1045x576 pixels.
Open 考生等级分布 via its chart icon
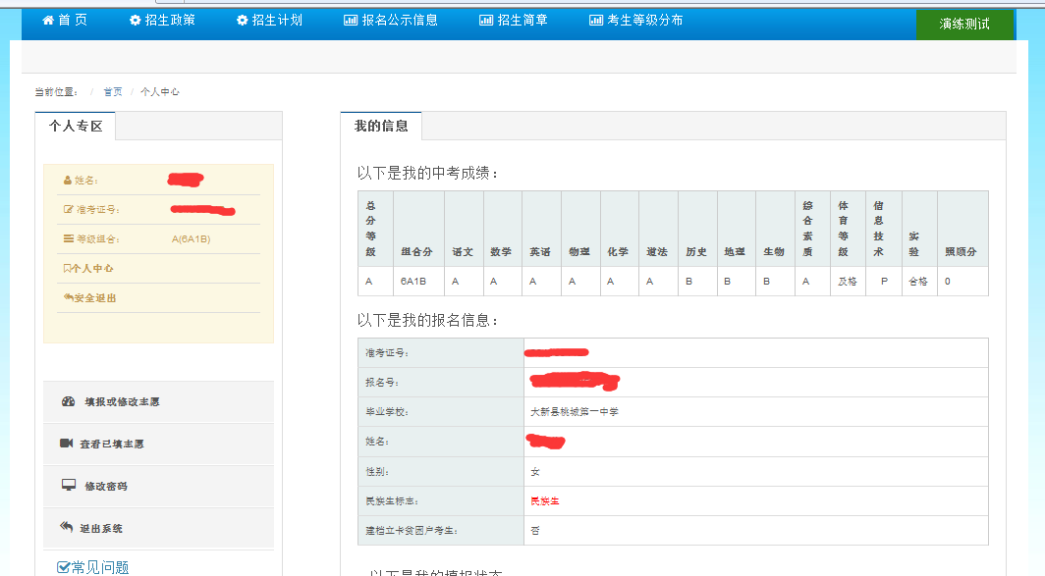point(596,21)
